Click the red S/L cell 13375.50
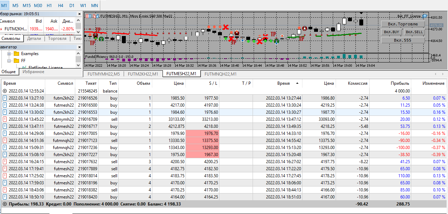This screenshot has width=448, height=214. pos(202,140)
